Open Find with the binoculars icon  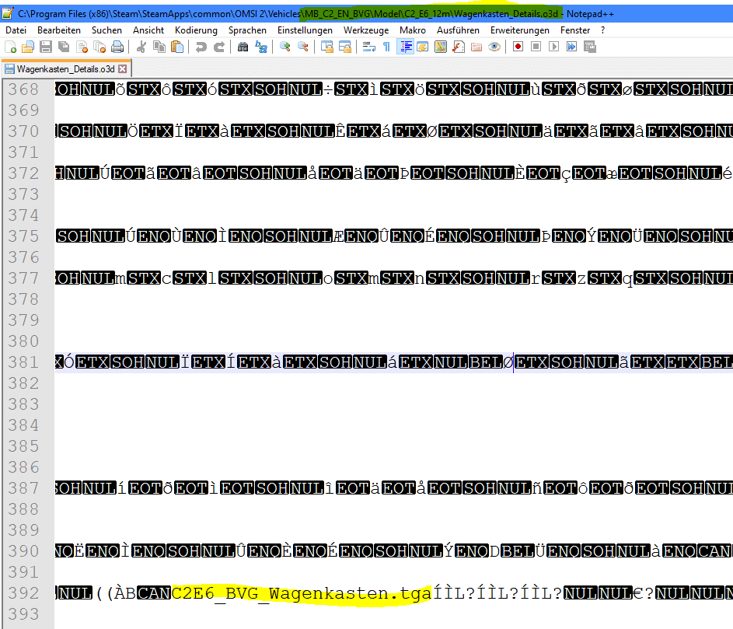tap(243, 47)
